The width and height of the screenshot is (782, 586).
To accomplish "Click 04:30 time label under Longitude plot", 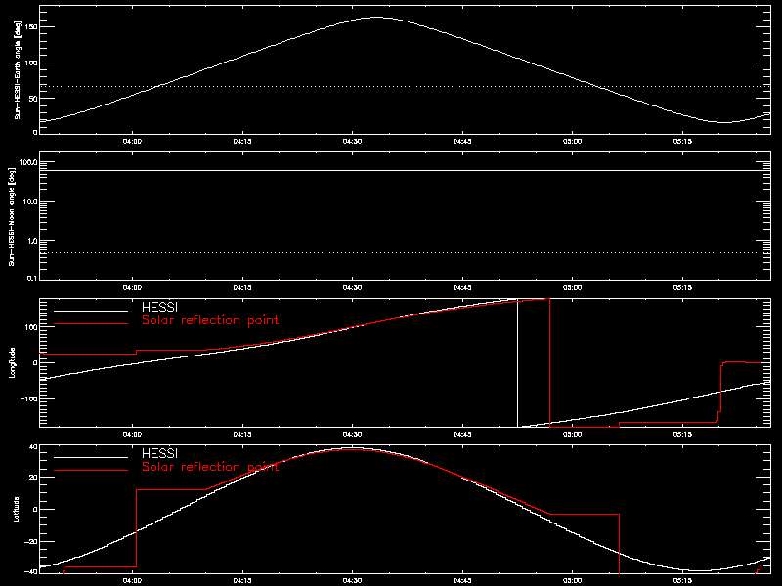I will tap(352, 434).
